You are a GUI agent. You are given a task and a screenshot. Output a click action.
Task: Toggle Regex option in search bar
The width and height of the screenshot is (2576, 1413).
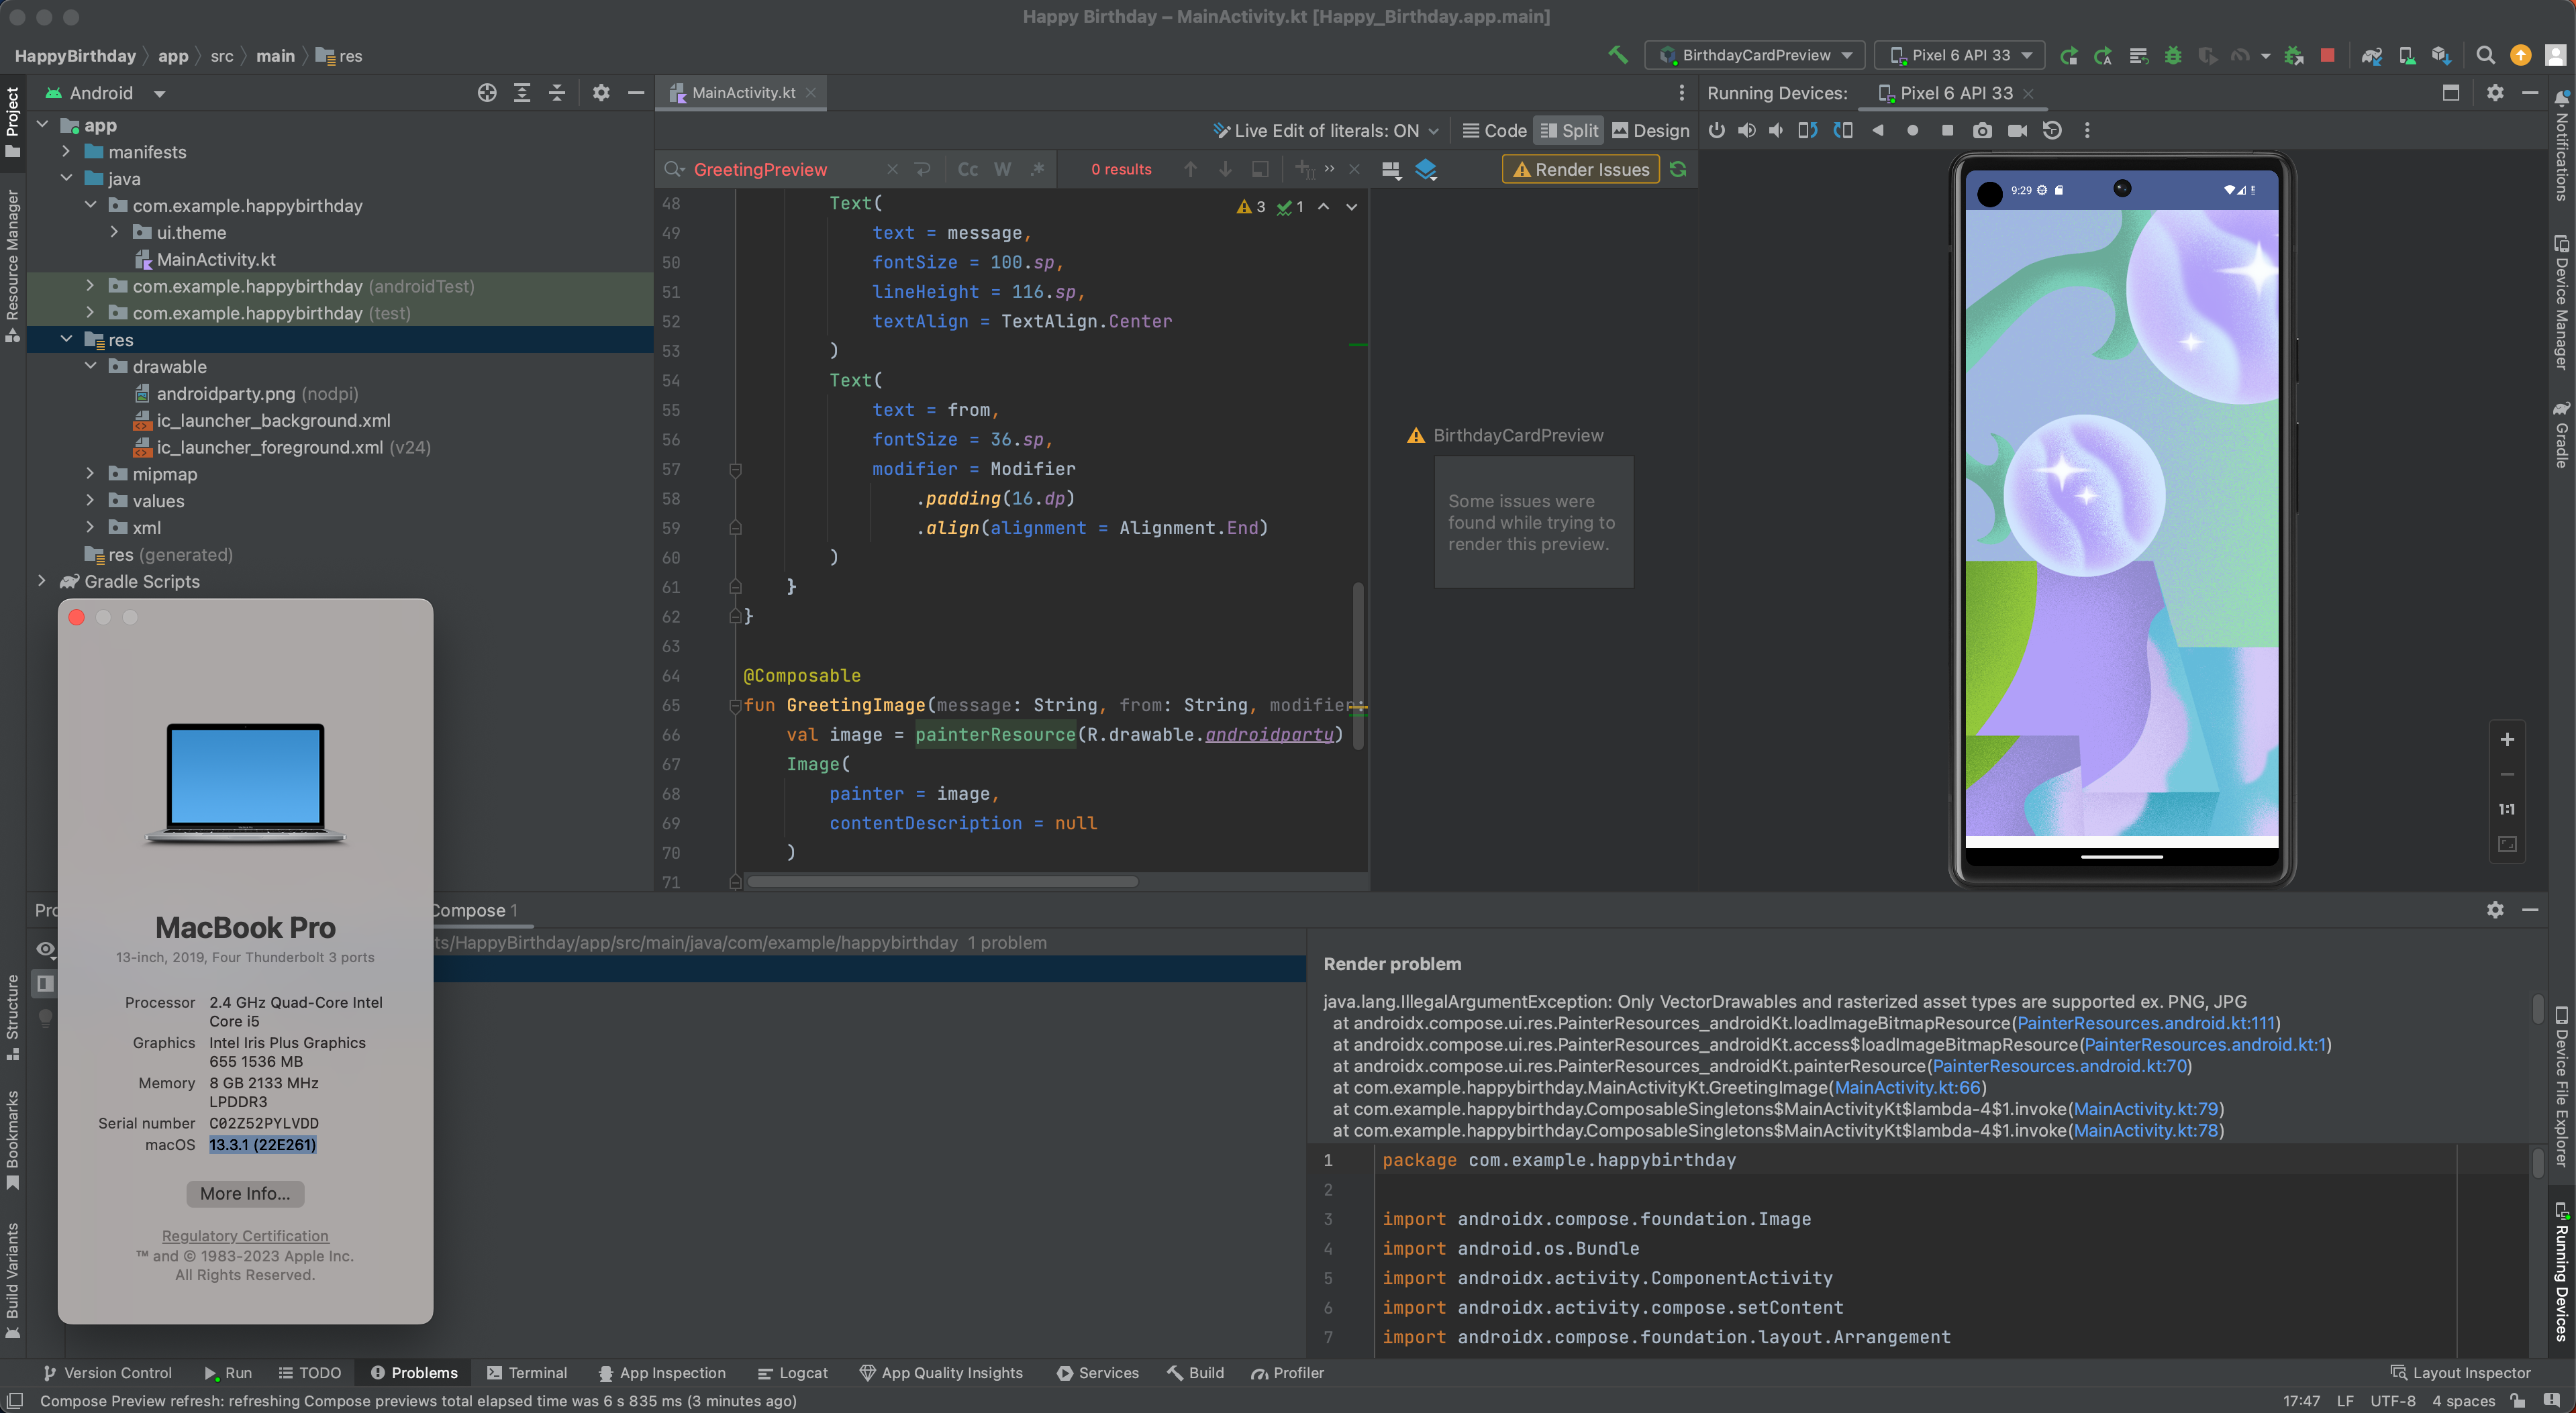coord(1038,169)
